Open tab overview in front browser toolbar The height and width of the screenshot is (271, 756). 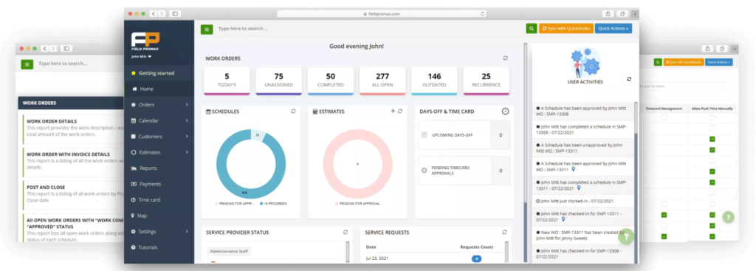point(622,14)
